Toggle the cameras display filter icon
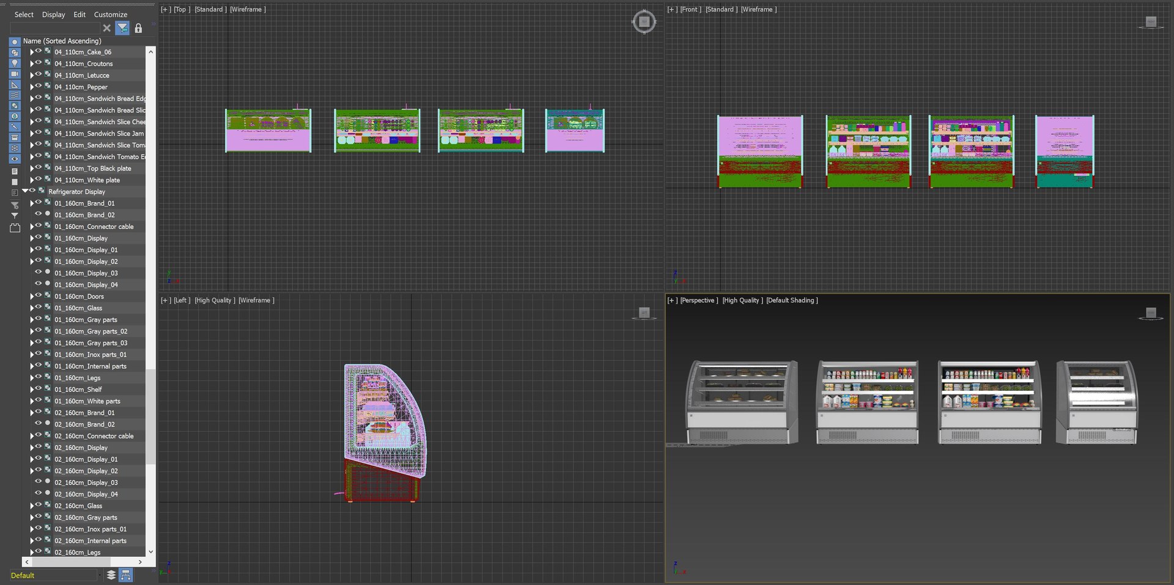This screenshot has width=1174, height=585. pos(15,74)
